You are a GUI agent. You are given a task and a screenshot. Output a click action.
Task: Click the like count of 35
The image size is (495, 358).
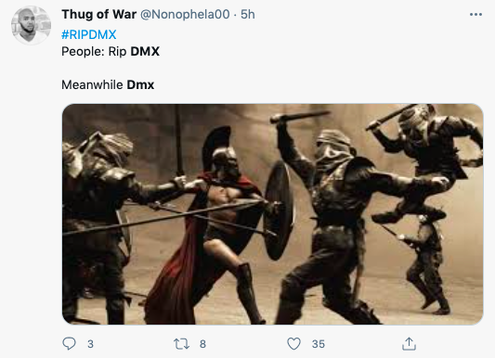coord(319,344)
